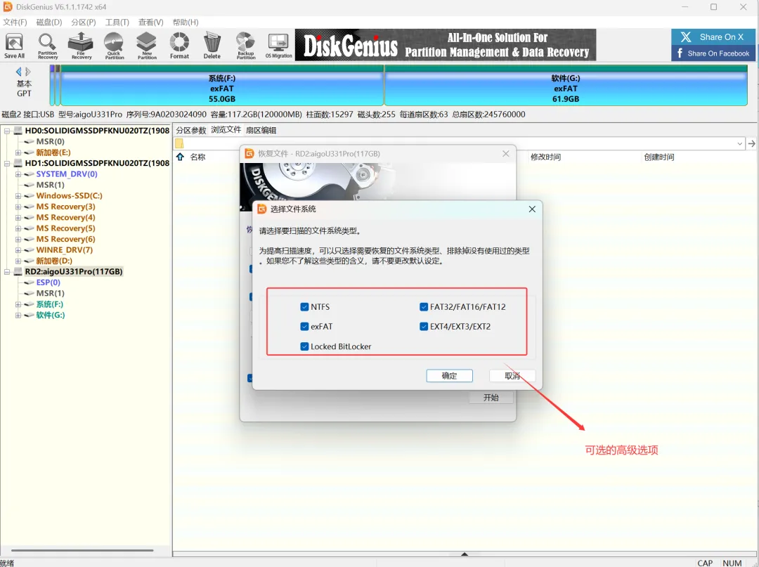
Task: Click the folder icon in path bar
Action: coord(179,144)
